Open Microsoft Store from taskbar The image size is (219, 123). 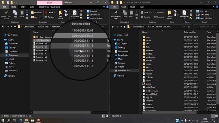coord(33,120)
